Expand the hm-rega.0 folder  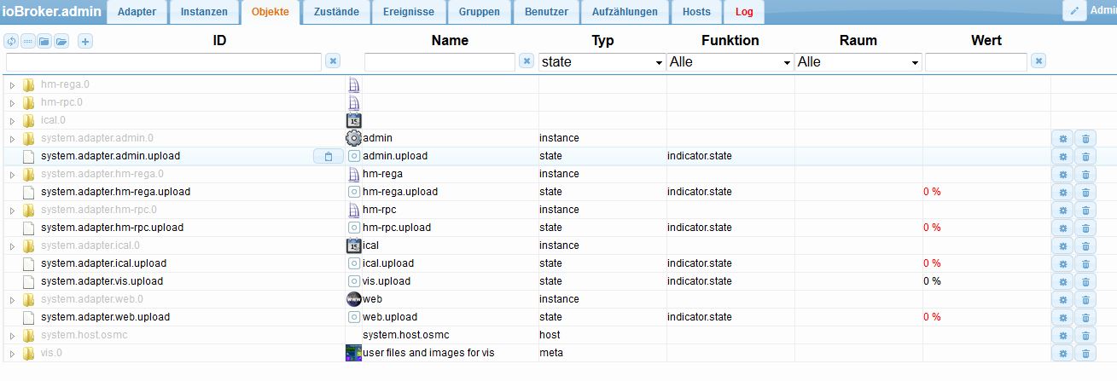tap(12, 84)
